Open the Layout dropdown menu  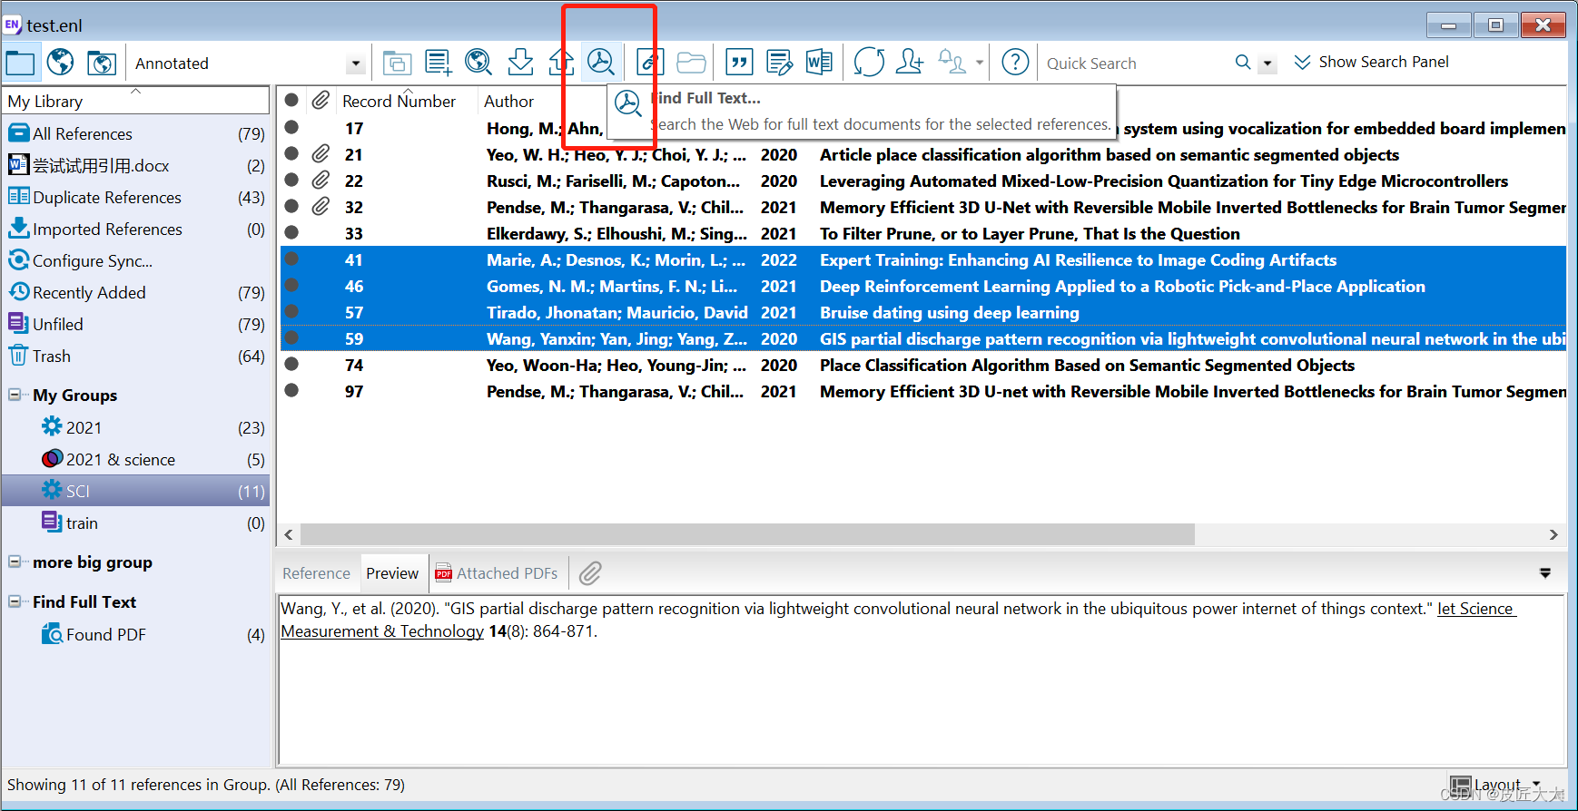[x=1496, y=785]
